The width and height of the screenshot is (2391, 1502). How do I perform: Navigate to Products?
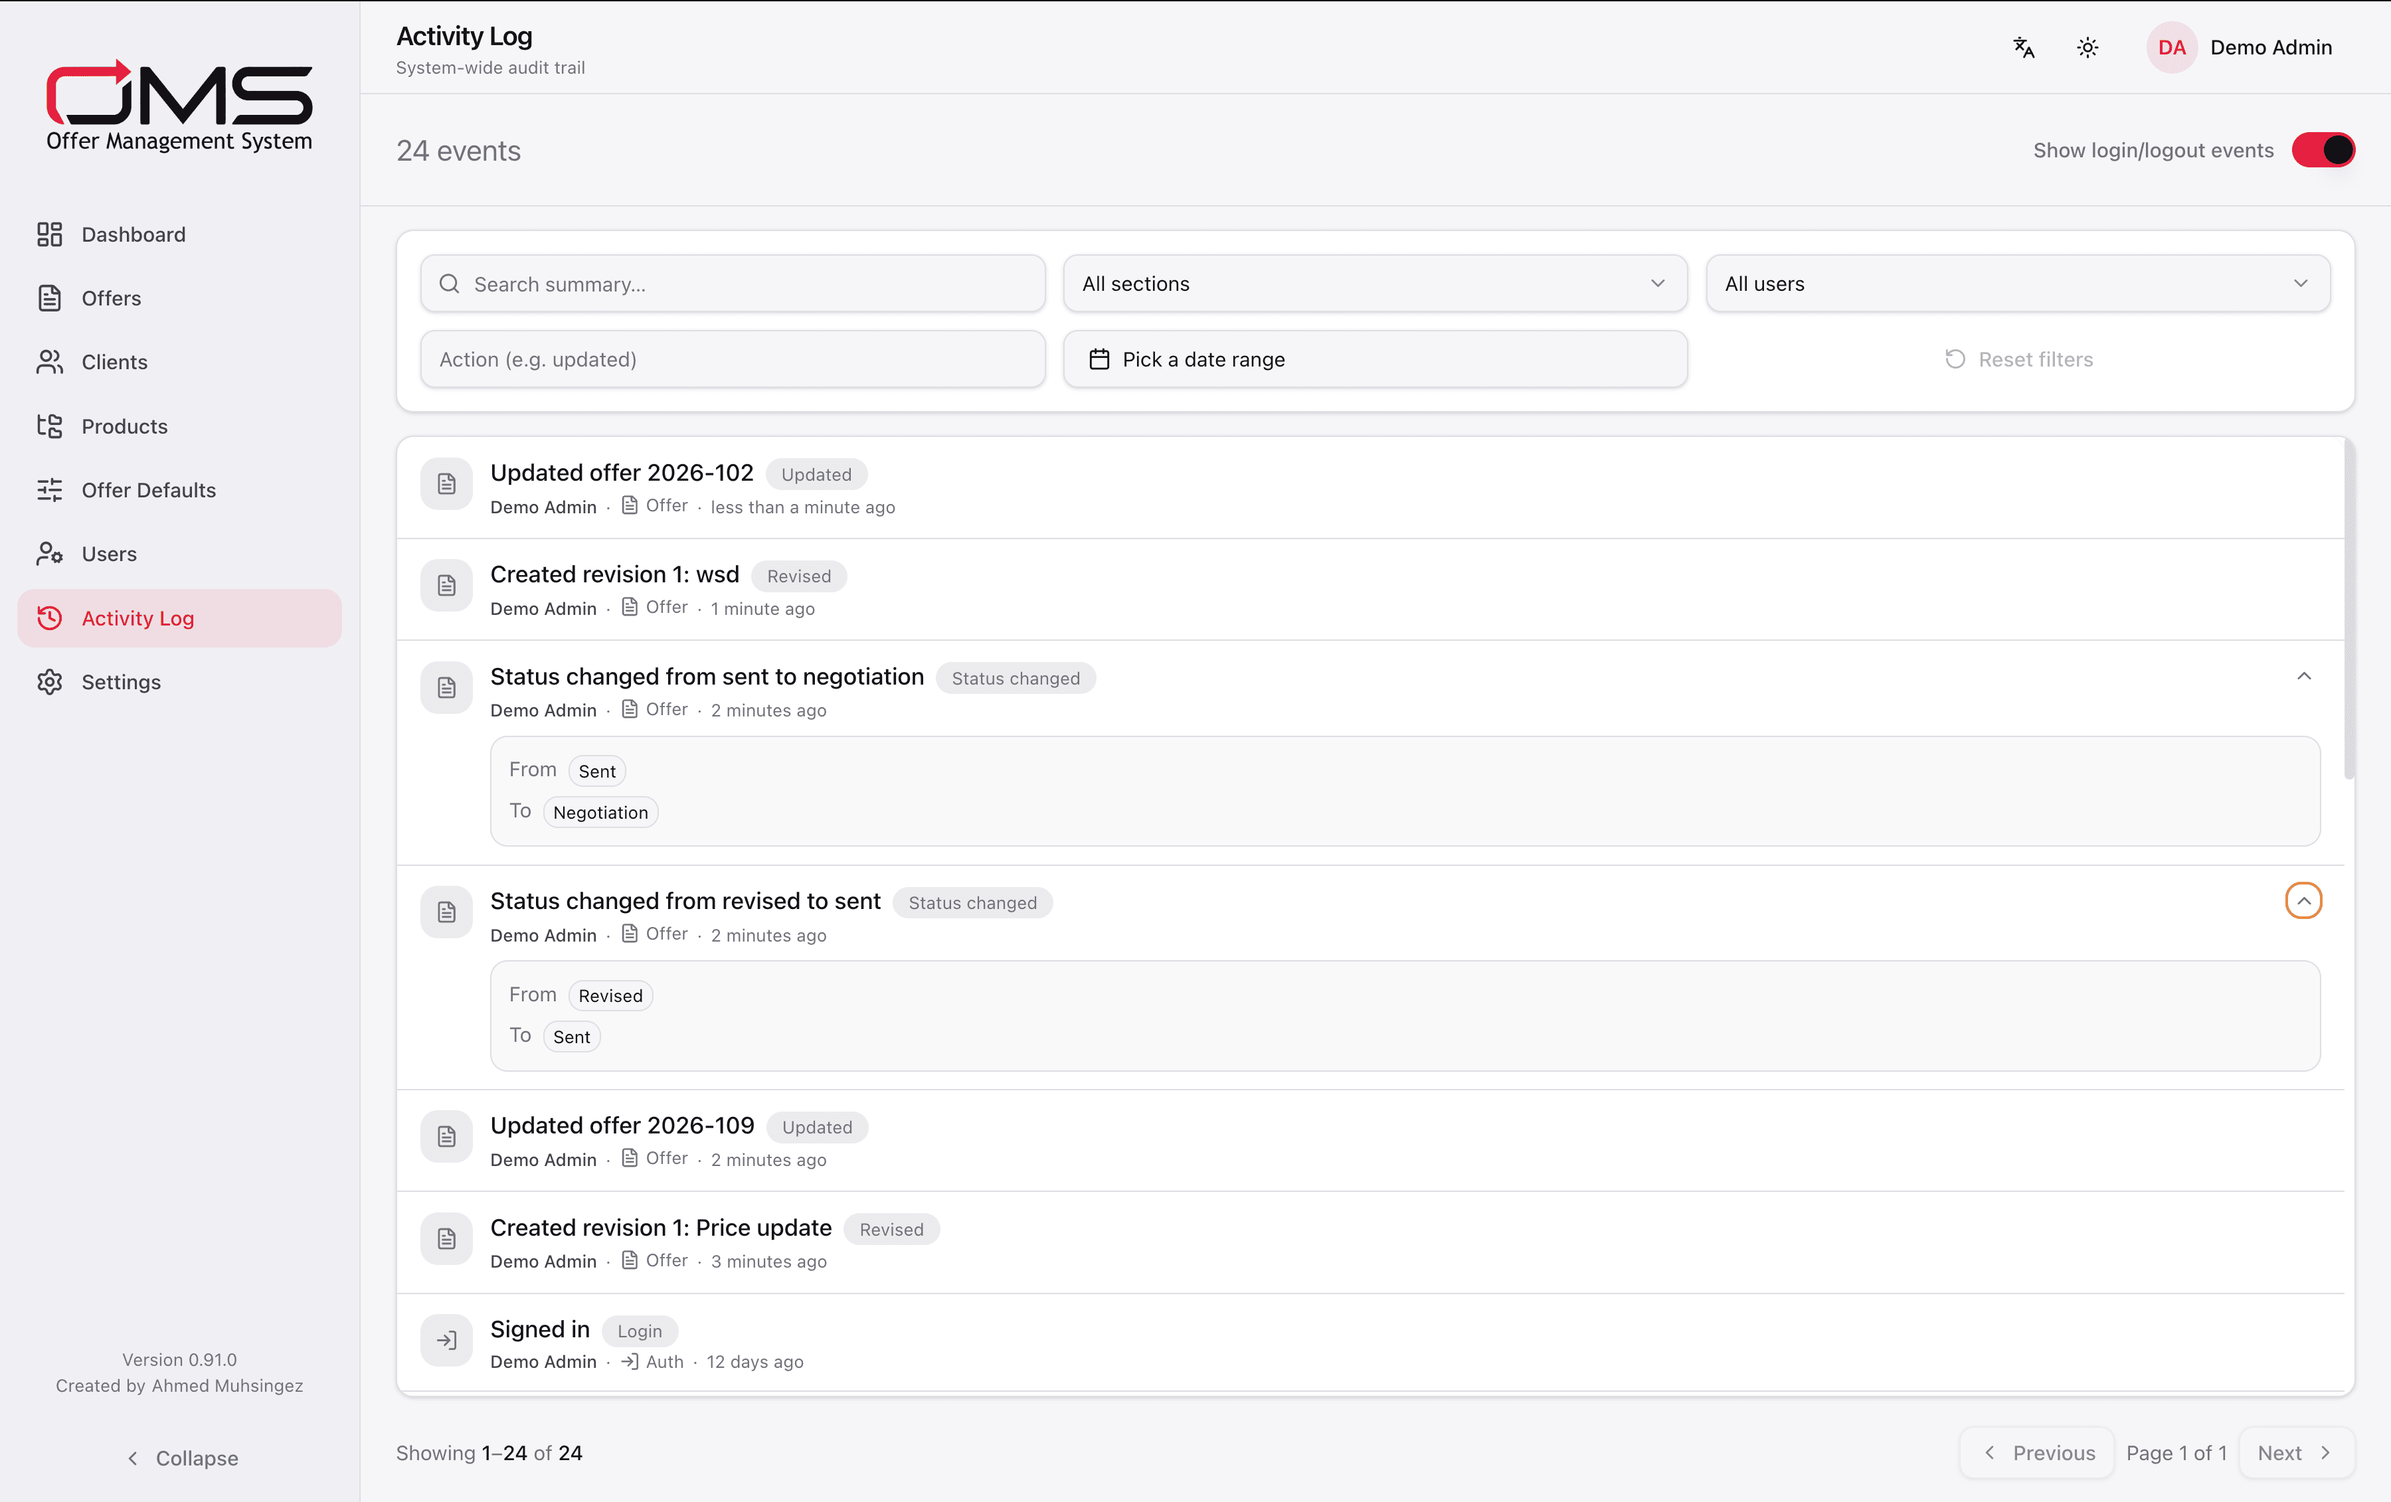pos(180,426)
